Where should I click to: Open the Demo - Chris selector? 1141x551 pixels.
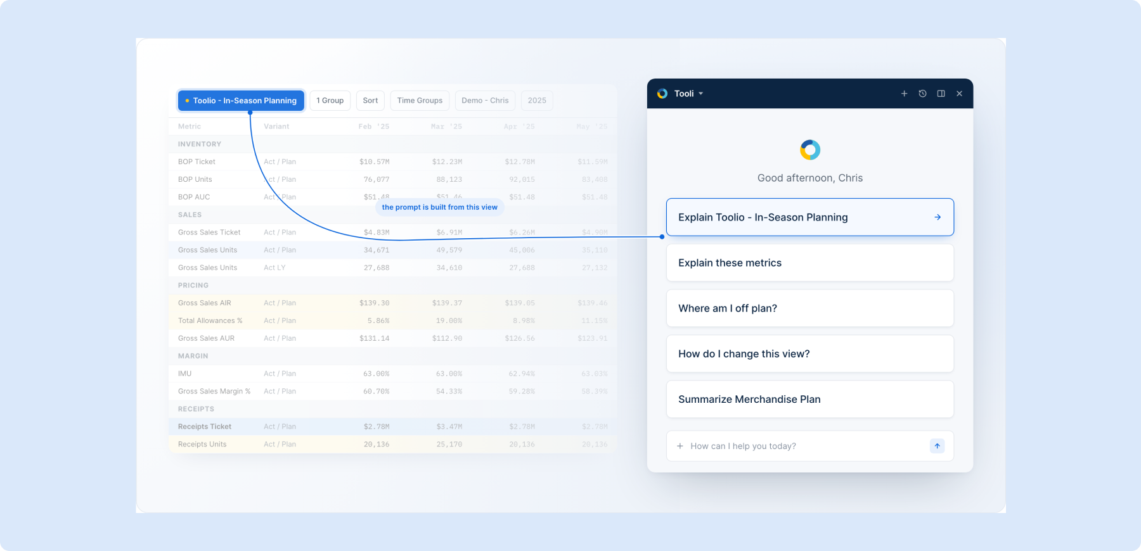[485, 101]
